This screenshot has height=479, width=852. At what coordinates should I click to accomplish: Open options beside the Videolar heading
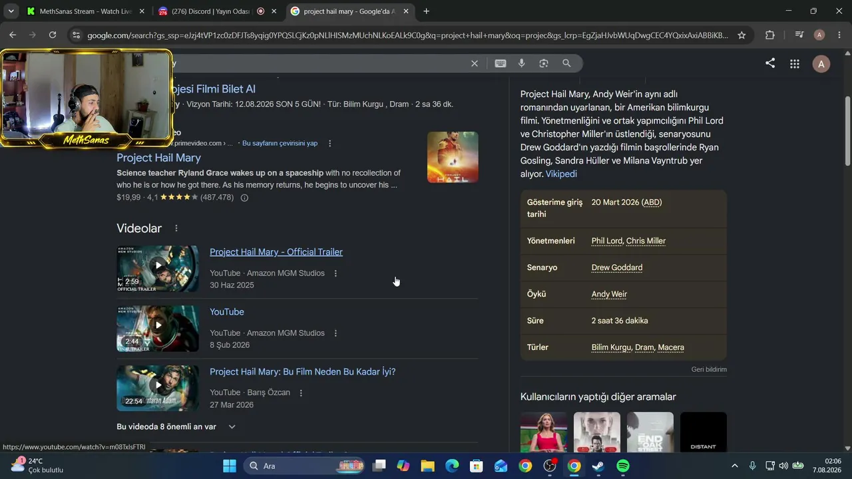pos(176,228)
